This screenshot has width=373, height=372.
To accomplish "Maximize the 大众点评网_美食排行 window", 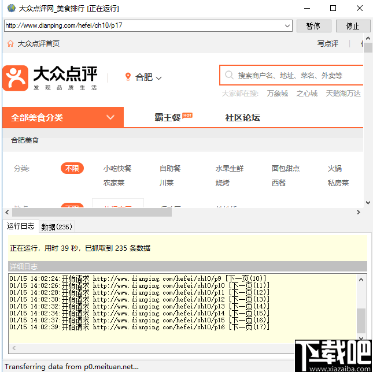I will coord(333,8).
